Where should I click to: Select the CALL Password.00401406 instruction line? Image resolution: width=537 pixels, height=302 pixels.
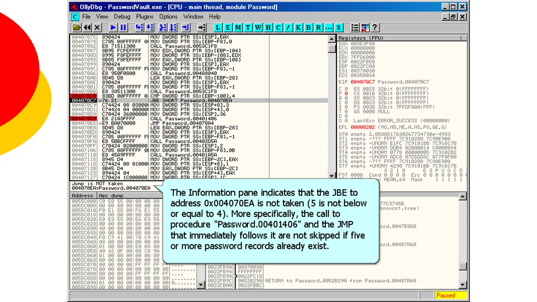(x=199, y=119)
